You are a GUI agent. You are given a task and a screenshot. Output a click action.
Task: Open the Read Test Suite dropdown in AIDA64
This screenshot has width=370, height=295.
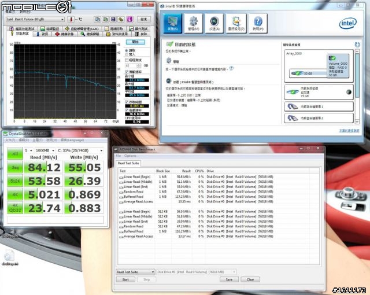(135, 272)
